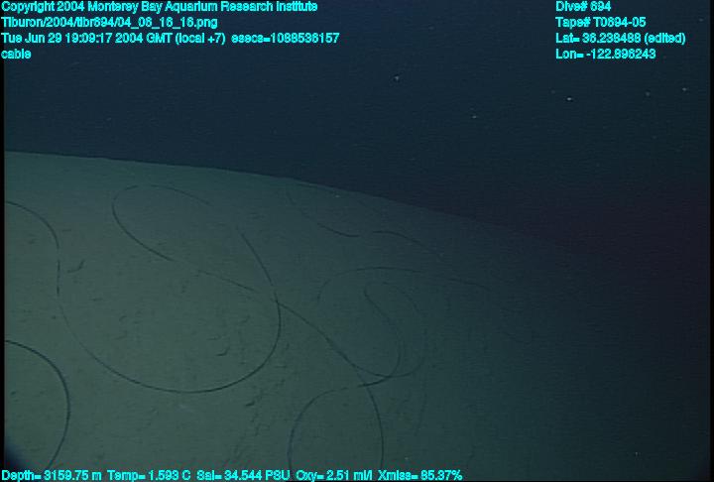This screenshot has height=482, width=714.
Task: Click the 'cable' annotation label
Action: coord(16,54)
